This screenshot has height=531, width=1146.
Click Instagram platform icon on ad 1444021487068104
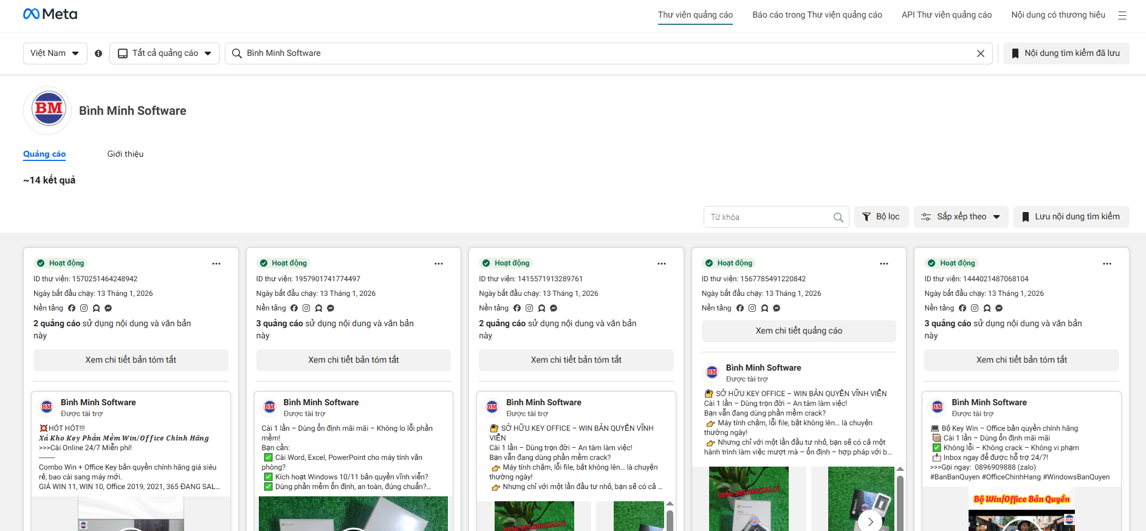[x=975, y=308]
